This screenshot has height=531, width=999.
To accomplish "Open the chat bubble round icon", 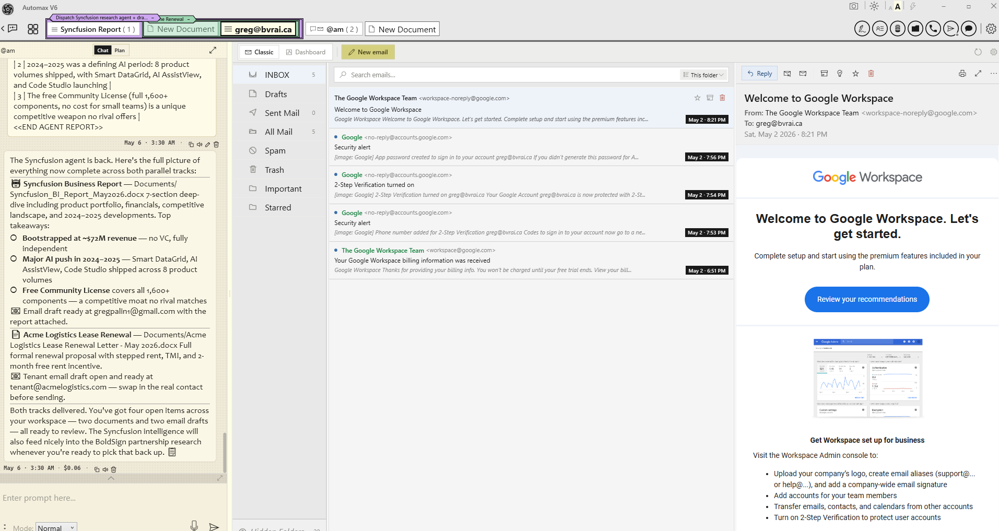I will pyautogui.click(x=969, y=29).
